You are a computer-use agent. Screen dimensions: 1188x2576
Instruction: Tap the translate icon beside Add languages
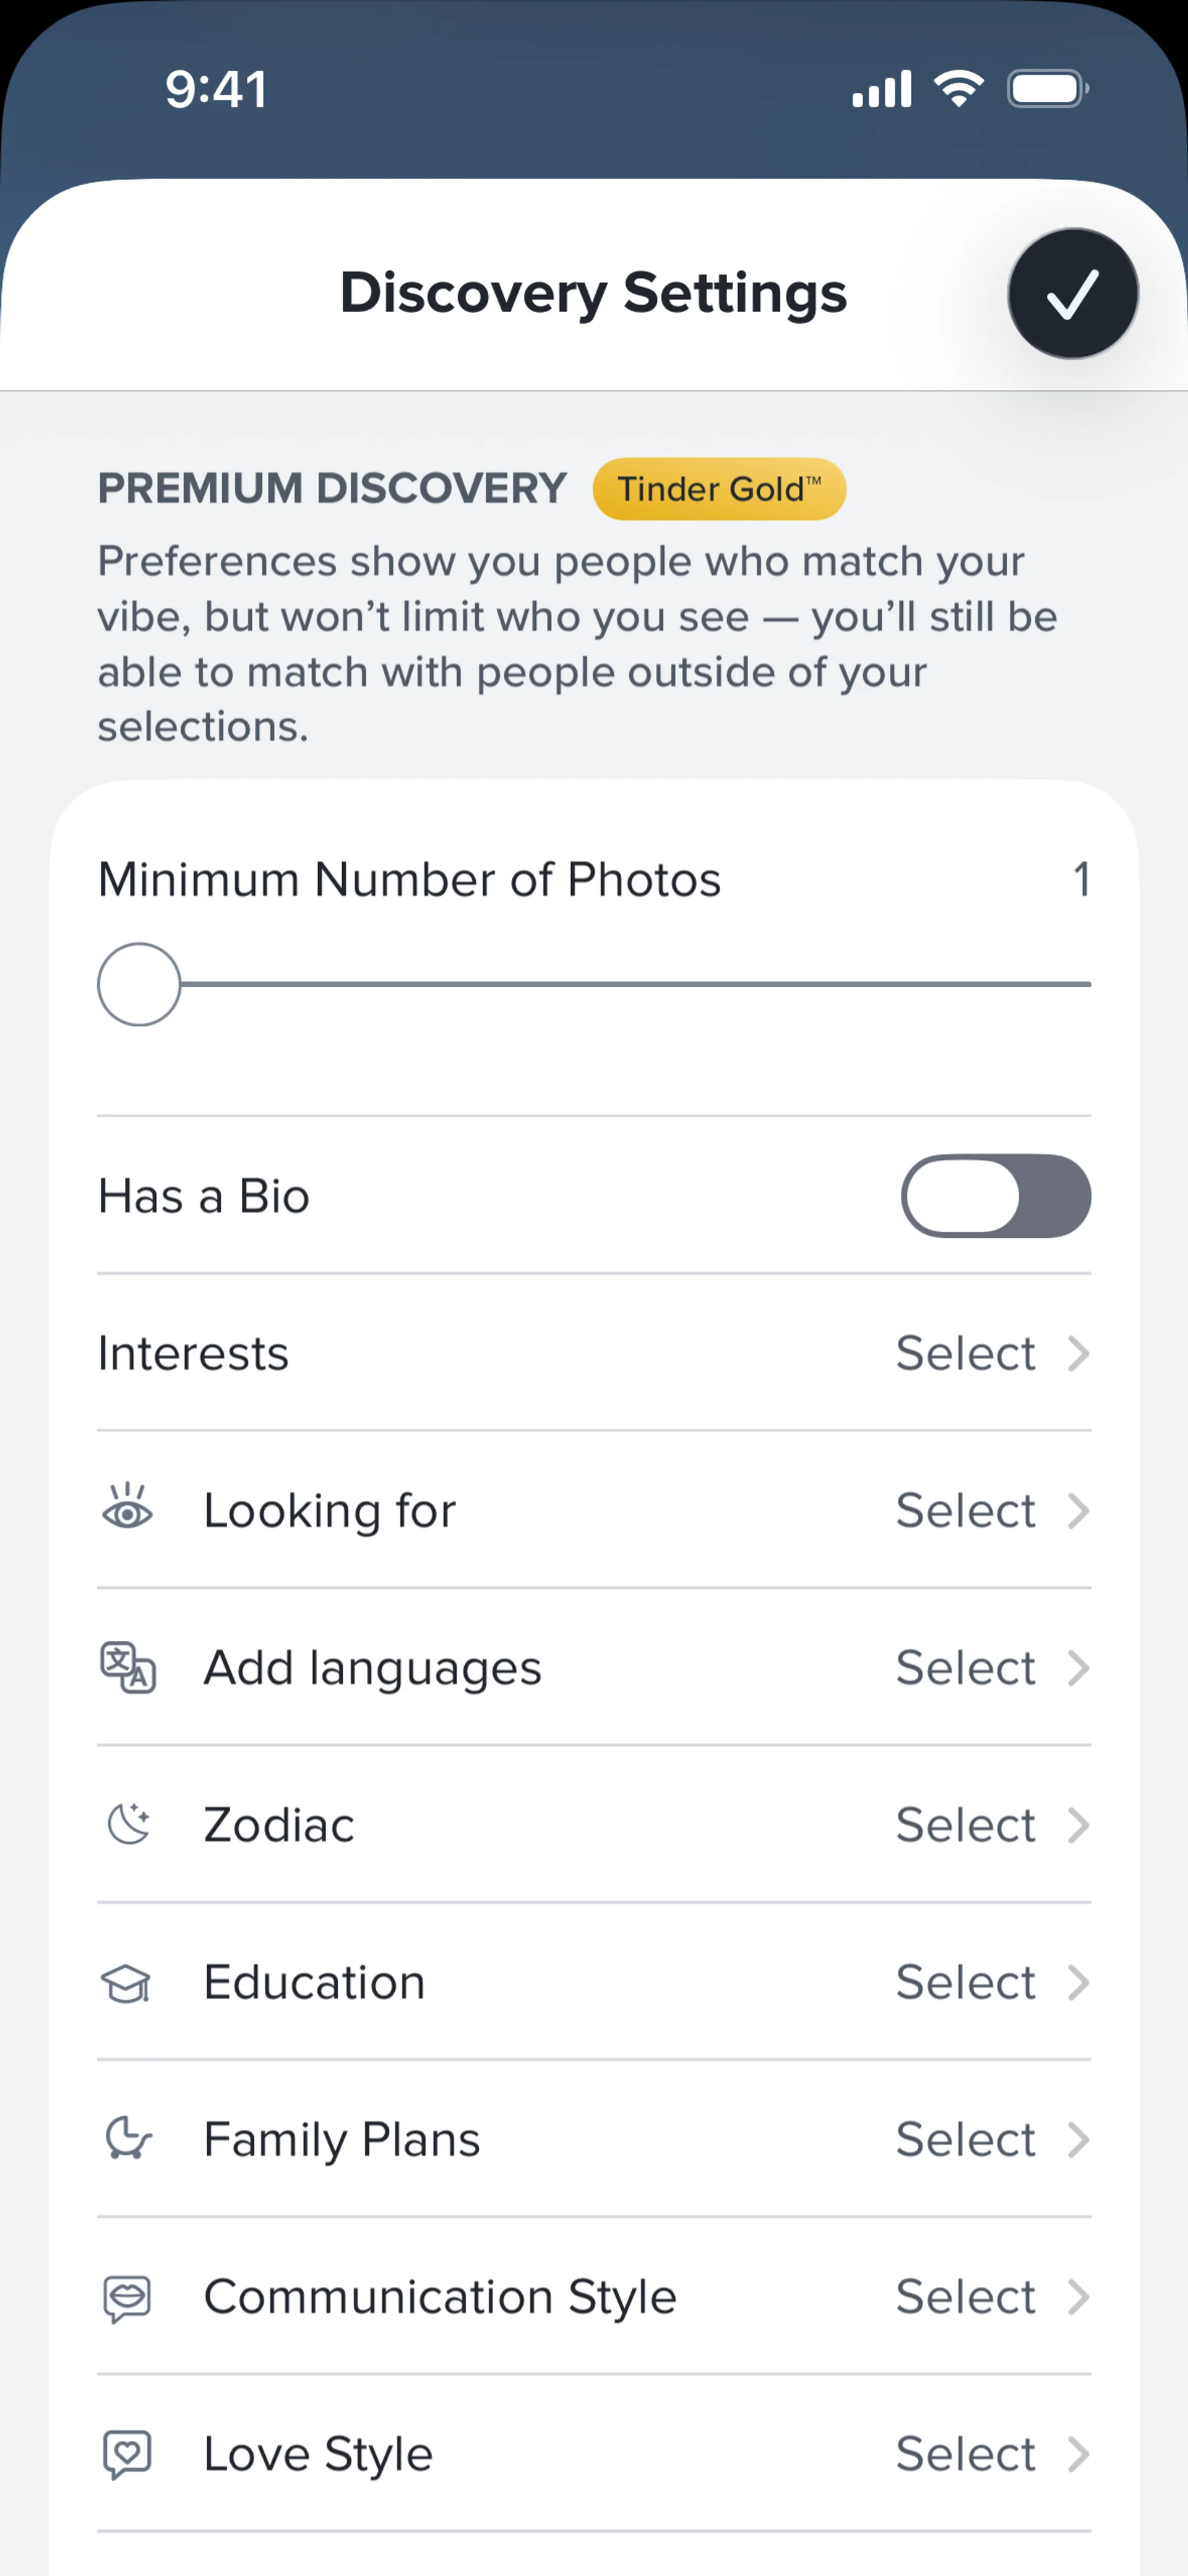pos(128,1667)
